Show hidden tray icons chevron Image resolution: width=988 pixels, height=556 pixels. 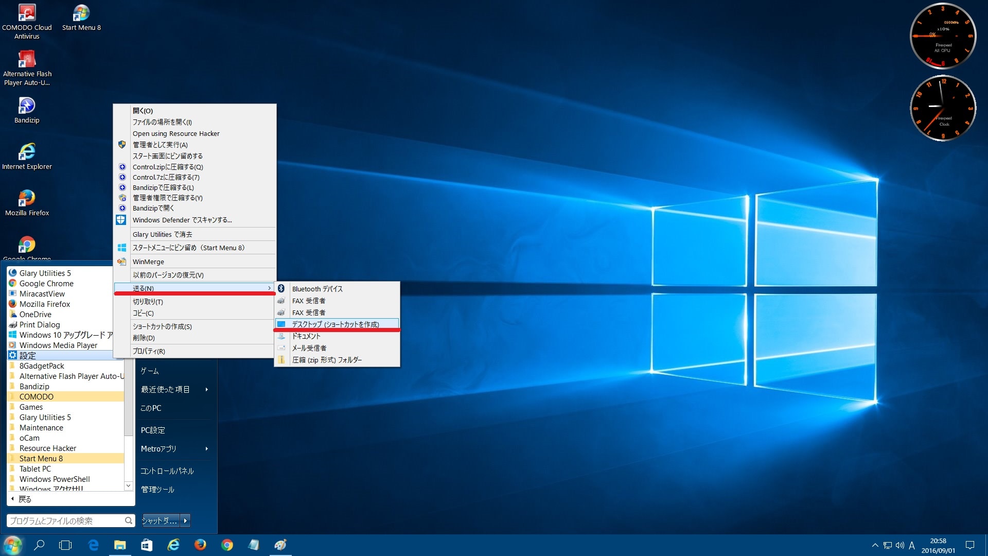point(875,545)
